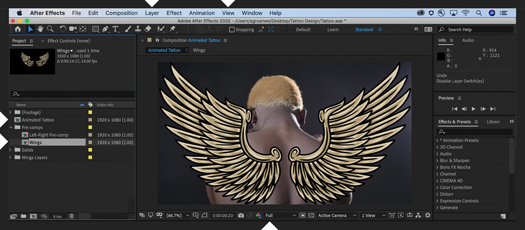This screenshot has width=525, height=230.
Task: Toggle transparency grid button in viewer
Action: click(311, 215)
